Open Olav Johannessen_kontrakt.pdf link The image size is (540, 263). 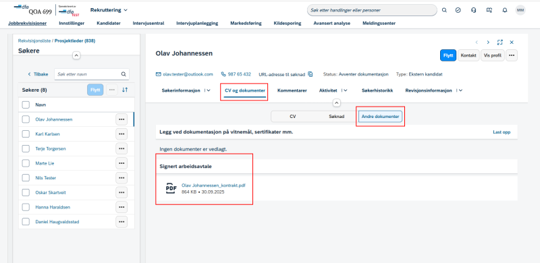click(213, 185)
